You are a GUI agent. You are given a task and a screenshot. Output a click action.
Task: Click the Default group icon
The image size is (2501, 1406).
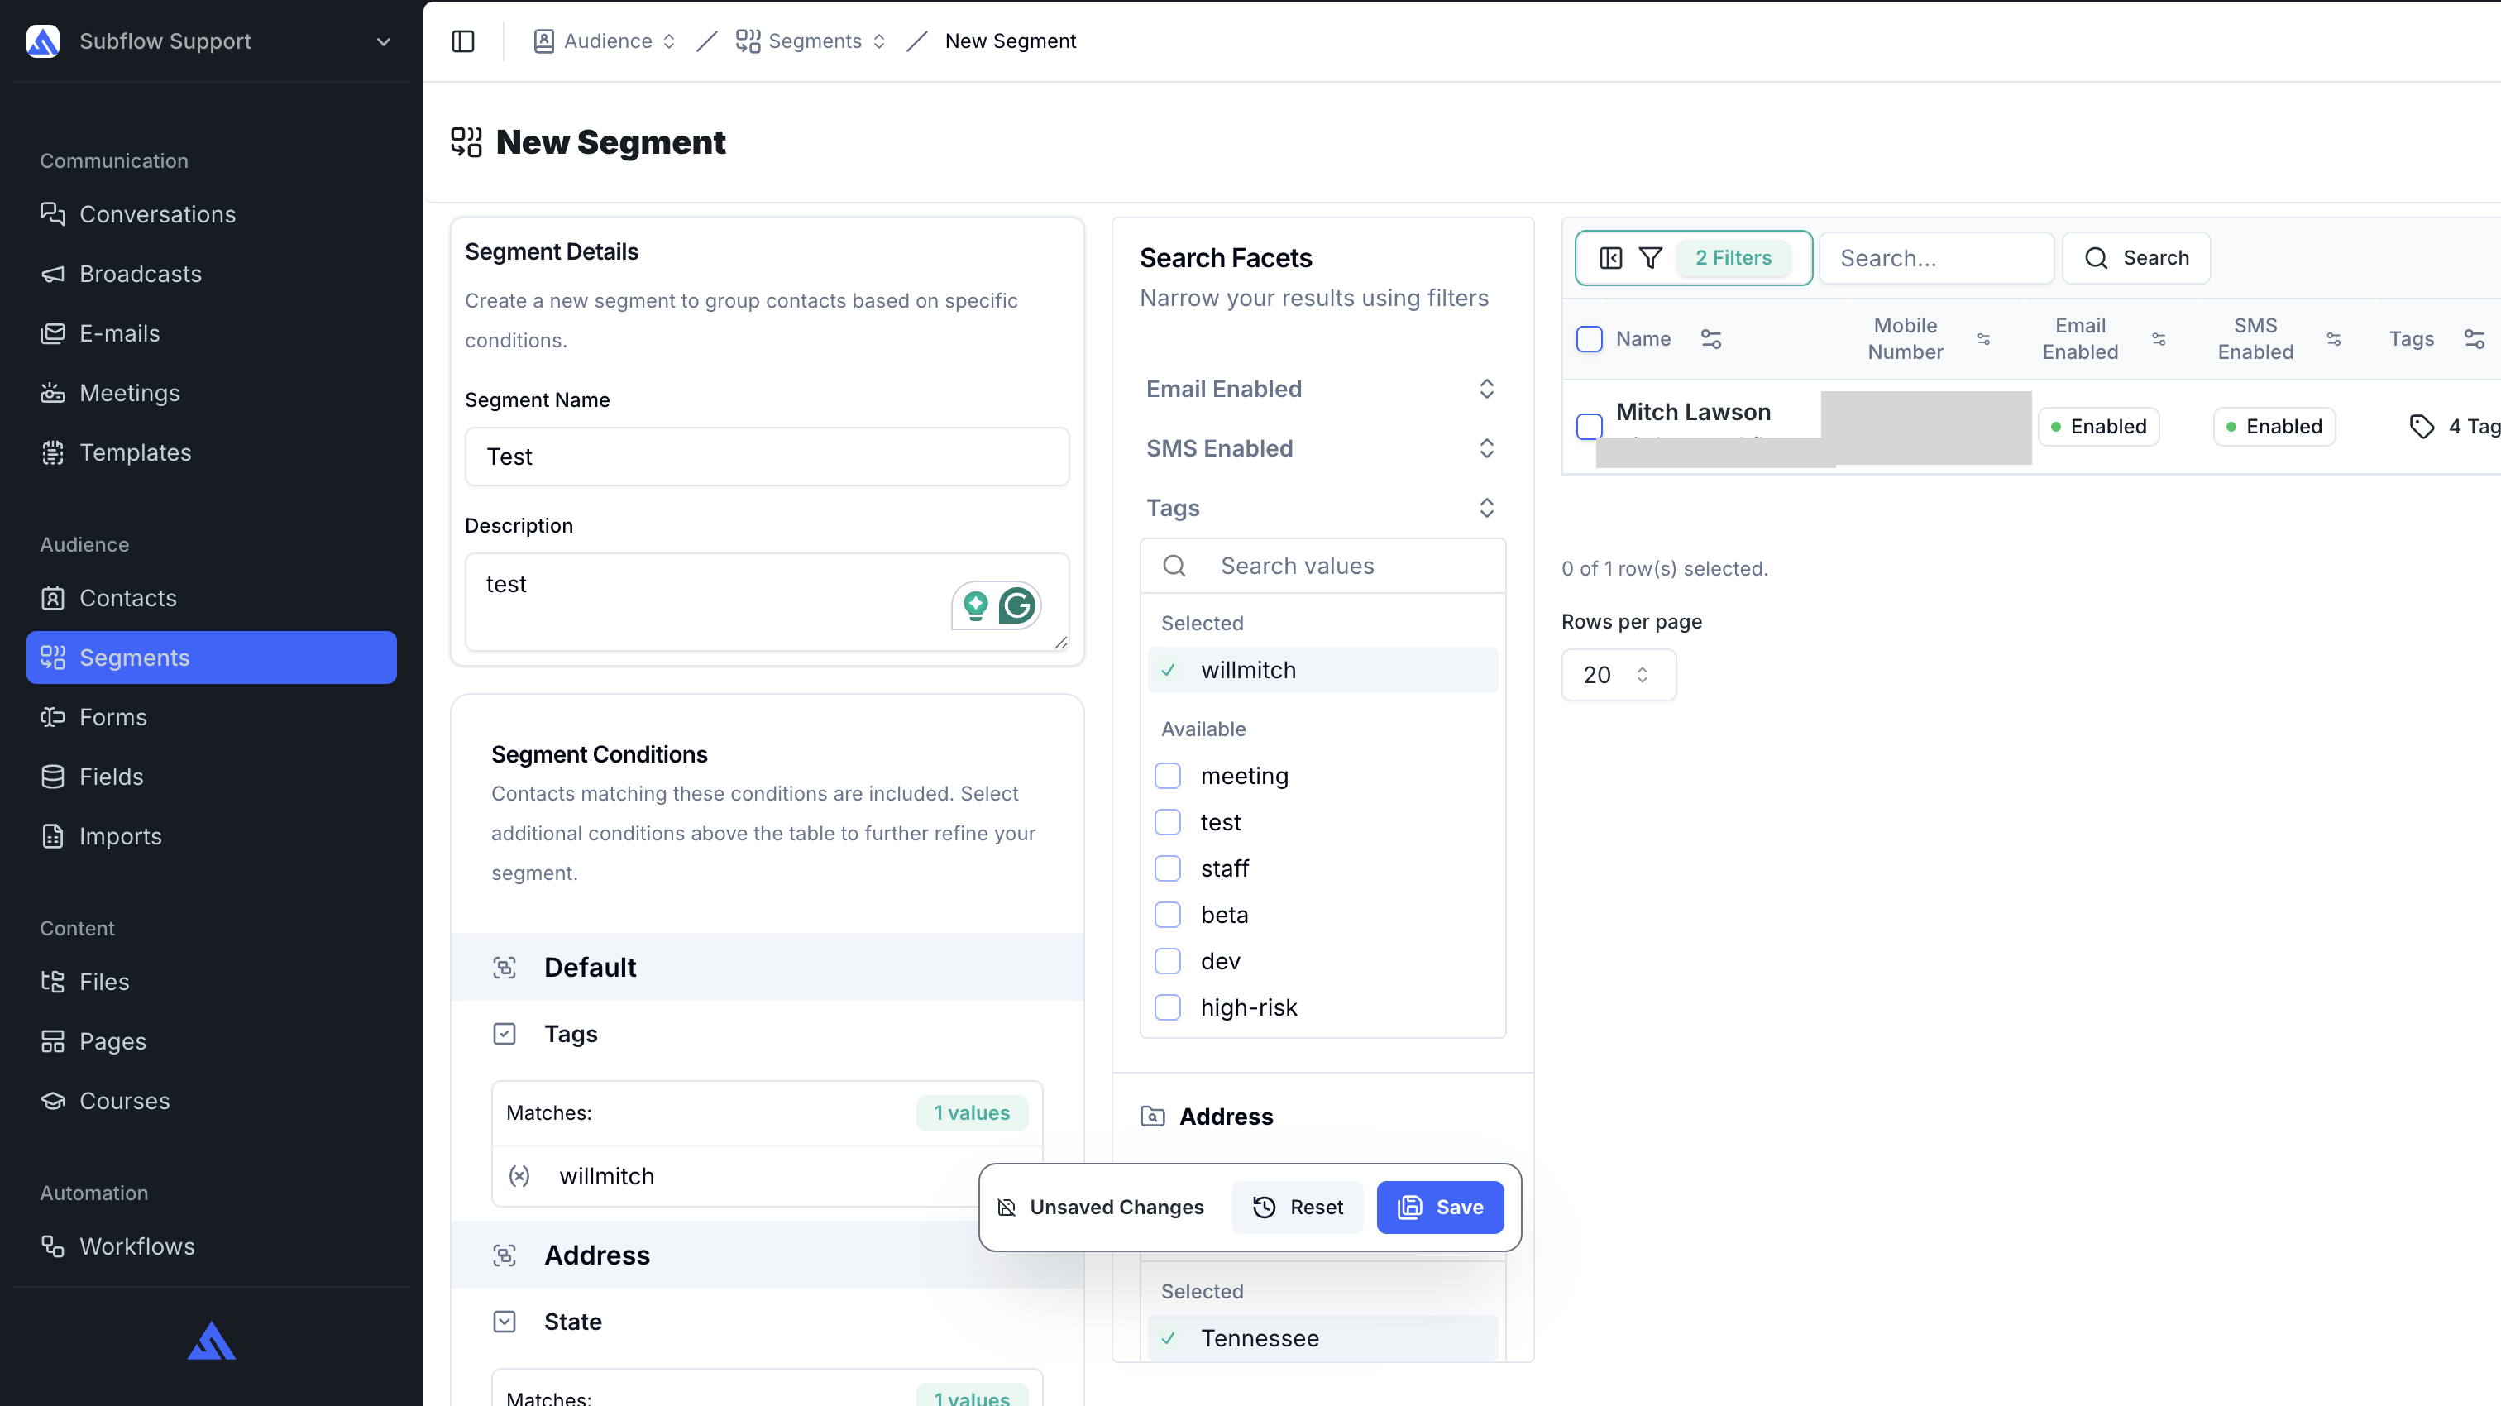click(504, 967)
